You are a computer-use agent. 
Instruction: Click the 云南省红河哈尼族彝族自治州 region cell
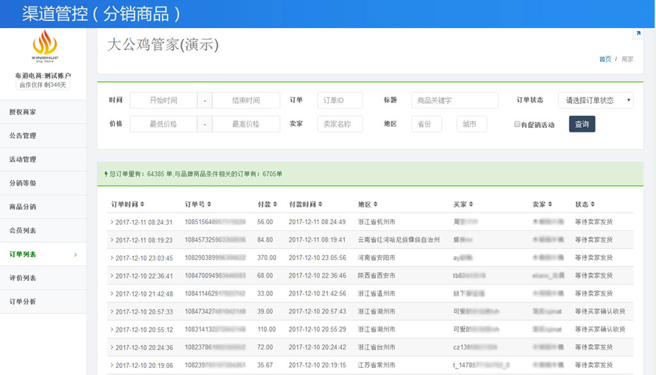pos(398,240)
